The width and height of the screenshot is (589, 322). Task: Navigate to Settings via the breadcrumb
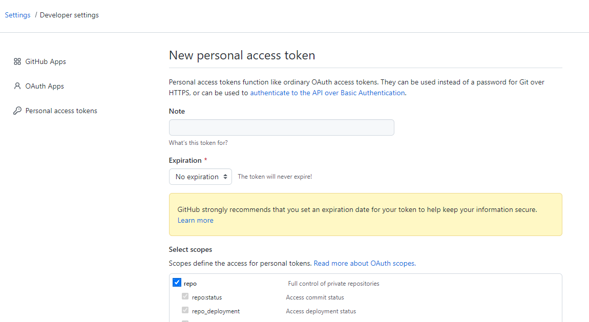point(18,15)
